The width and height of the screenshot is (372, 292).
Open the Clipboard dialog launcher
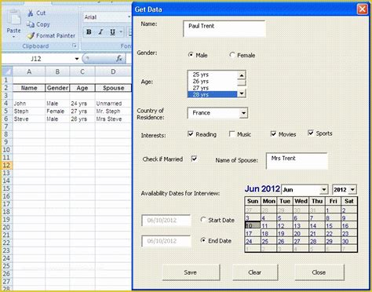[75, 46]
